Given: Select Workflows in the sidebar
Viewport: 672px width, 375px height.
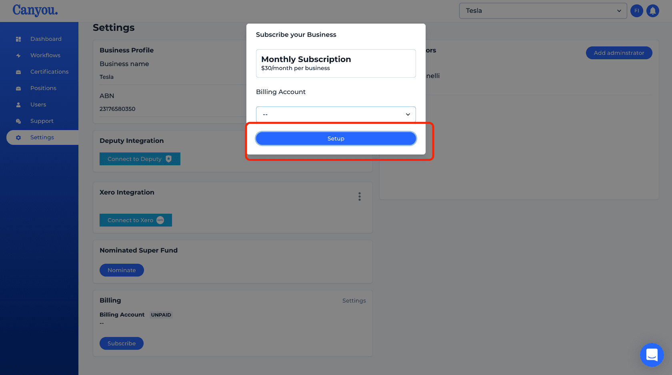Looking at the screenshot, I should (45, 55).
